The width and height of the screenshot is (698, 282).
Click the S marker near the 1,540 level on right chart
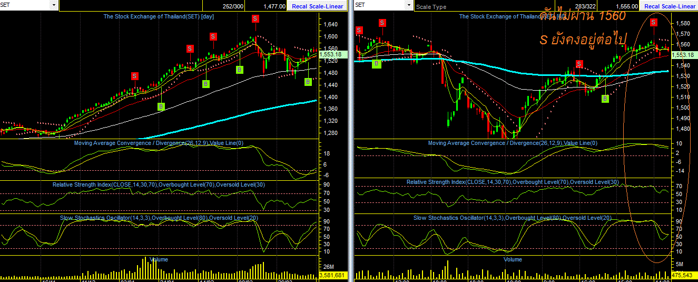[579, 64]
